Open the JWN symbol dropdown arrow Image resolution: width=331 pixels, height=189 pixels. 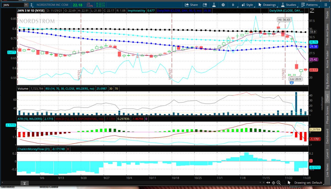26,5
